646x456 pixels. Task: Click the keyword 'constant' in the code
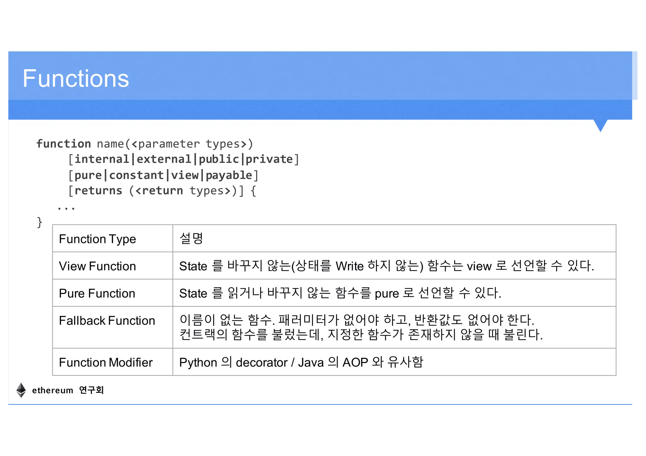[x=136, y=175]
